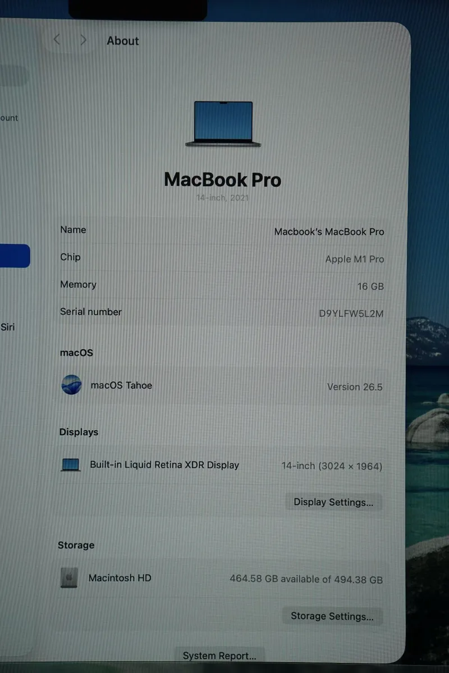Click the 'Name' row label
Viewport: 449px width, 673px height.
click(73, 229)
